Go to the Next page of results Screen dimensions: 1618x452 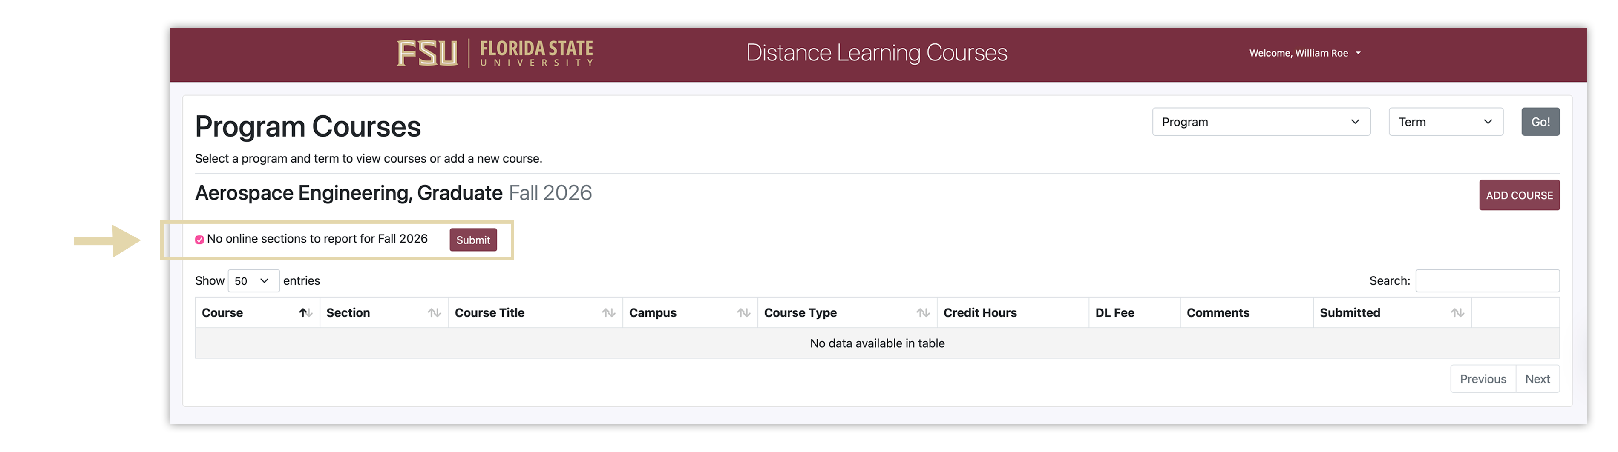click(1537, 378)
